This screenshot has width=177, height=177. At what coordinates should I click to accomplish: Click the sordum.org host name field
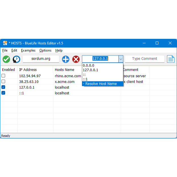[x=41, y=59]
